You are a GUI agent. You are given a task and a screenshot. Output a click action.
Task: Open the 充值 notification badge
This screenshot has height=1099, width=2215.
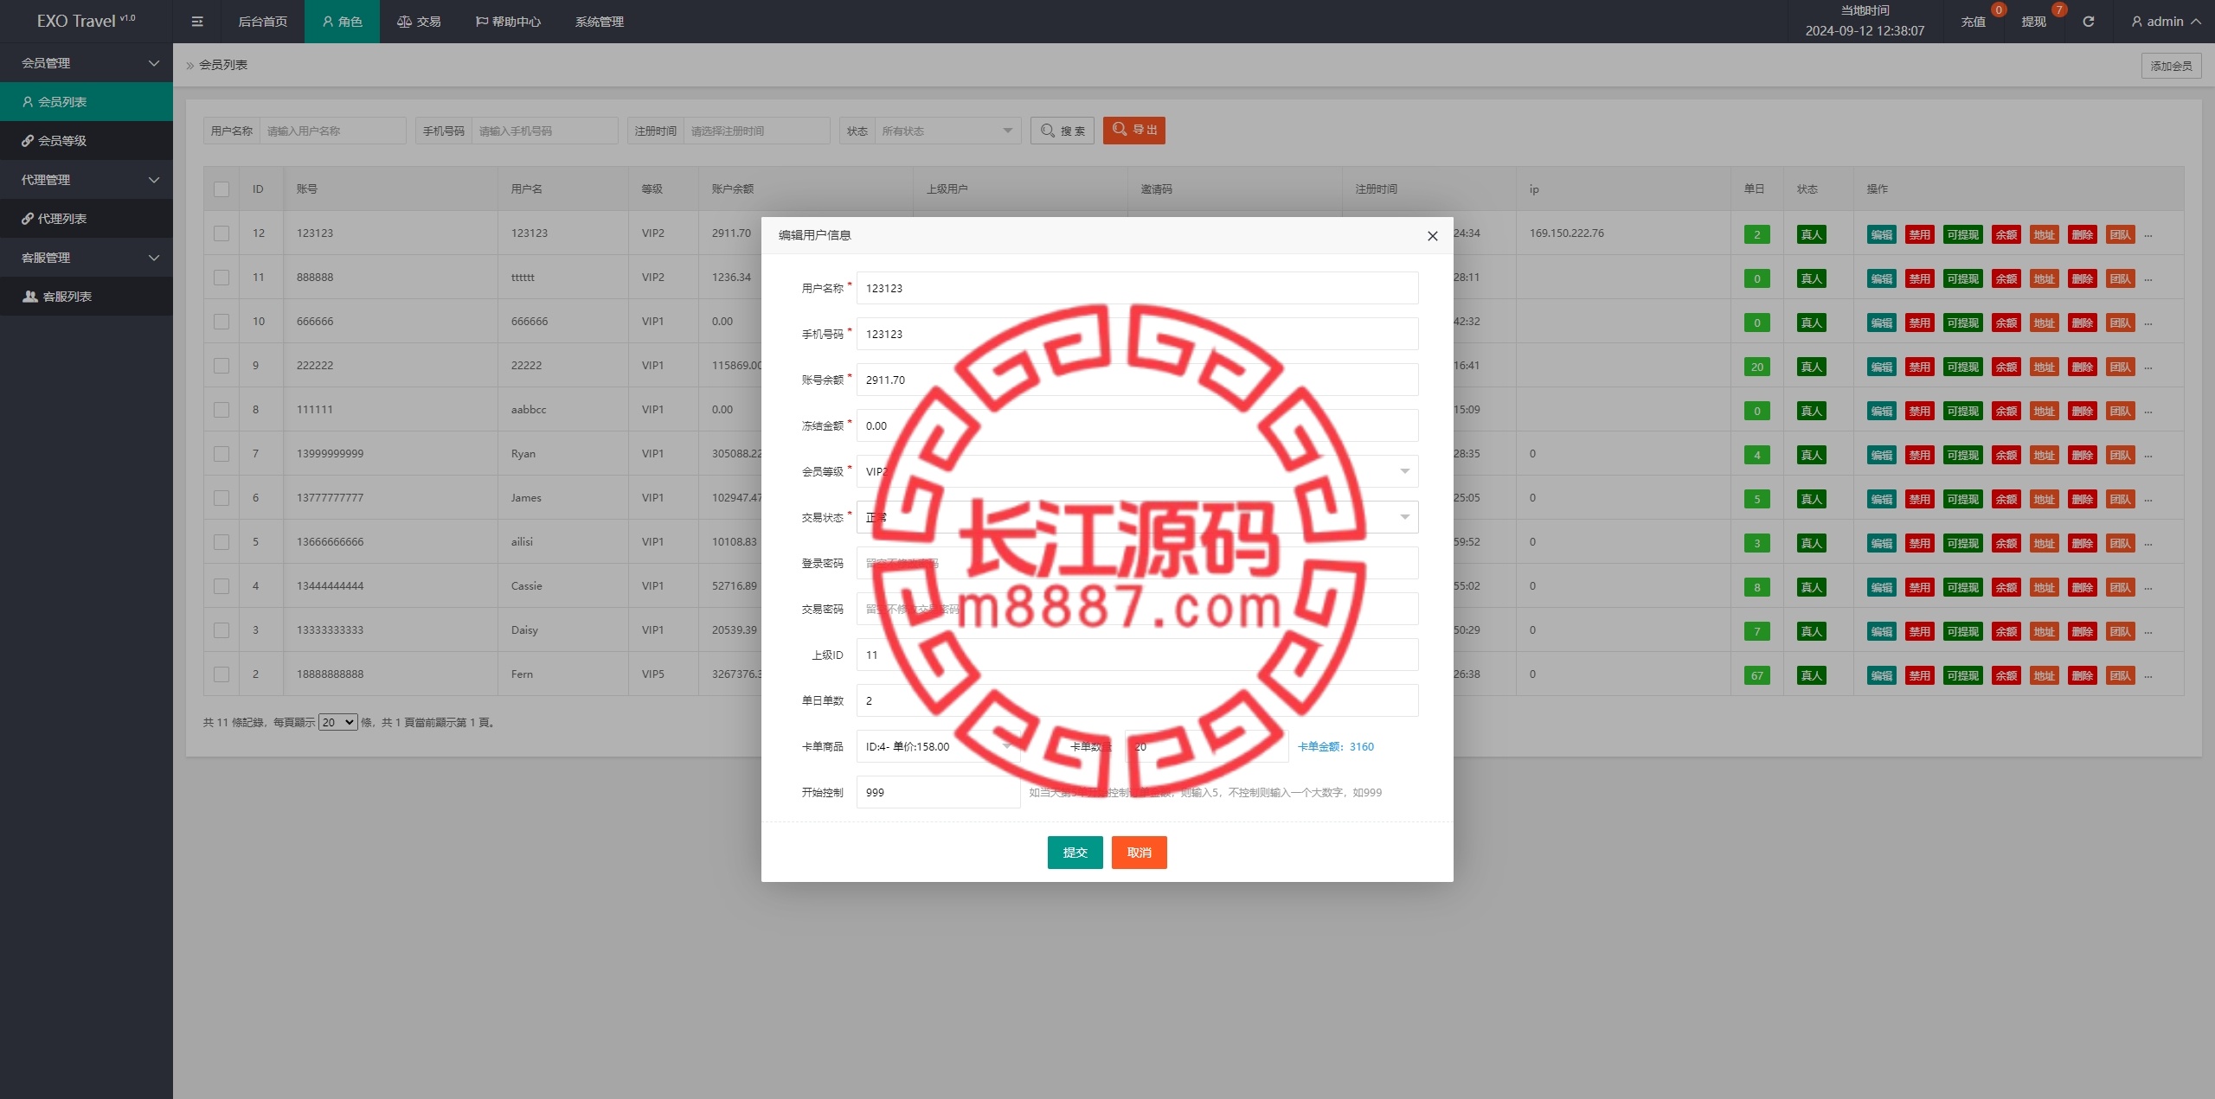[1999, 10]
